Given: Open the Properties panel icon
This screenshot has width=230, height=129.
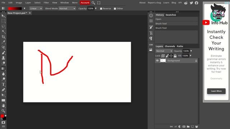Looking at the screenshot, I should point(151,21).
